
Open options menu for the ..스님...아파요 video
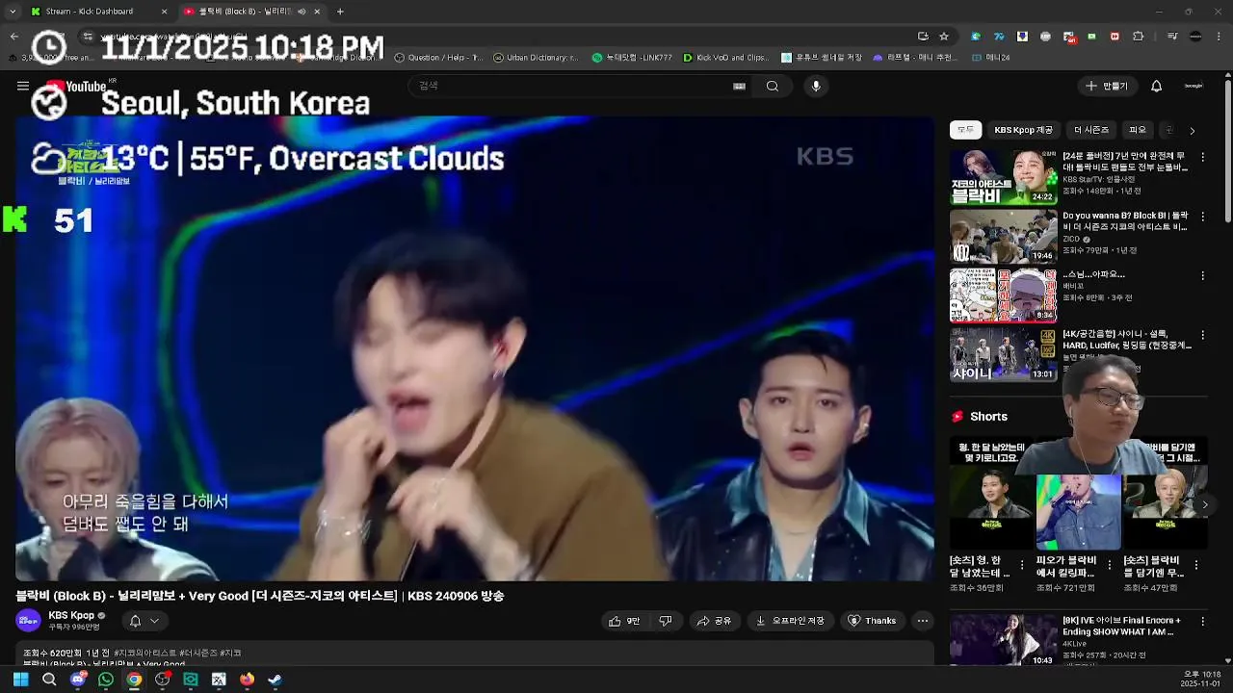tap(1202, 276)
